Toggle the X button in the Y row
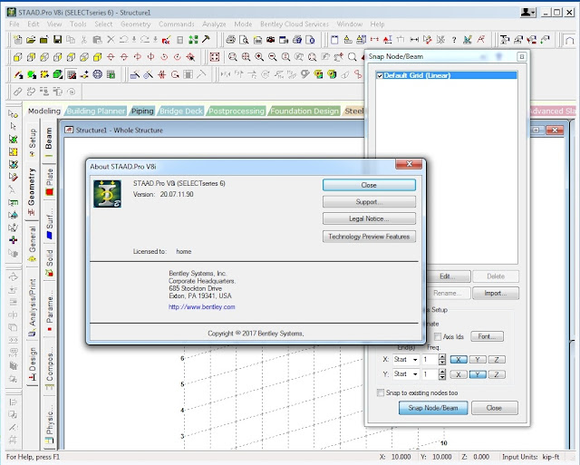The width and height of the screenshot is (580, 465). 459,374
